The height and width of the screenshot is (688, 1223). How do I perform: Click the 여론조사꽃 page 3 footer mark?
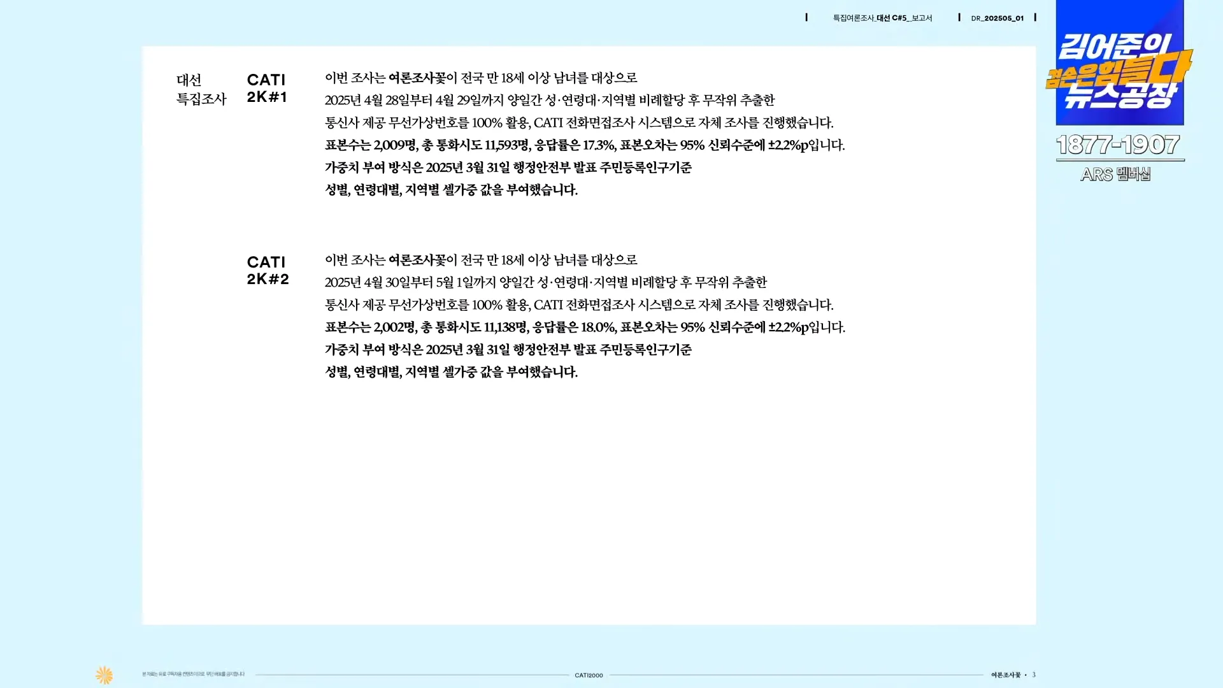click(x=1013, y=675)
